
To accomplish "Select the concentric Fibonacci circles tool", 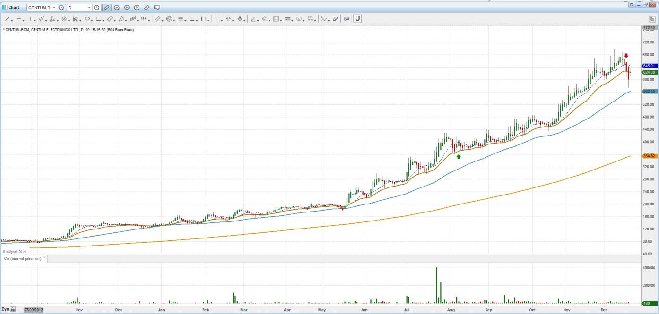I will pos(169,19).
